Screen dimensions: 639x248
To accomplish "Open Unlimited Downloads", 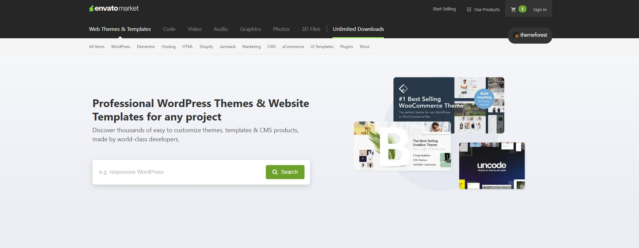I will point(358,29).
